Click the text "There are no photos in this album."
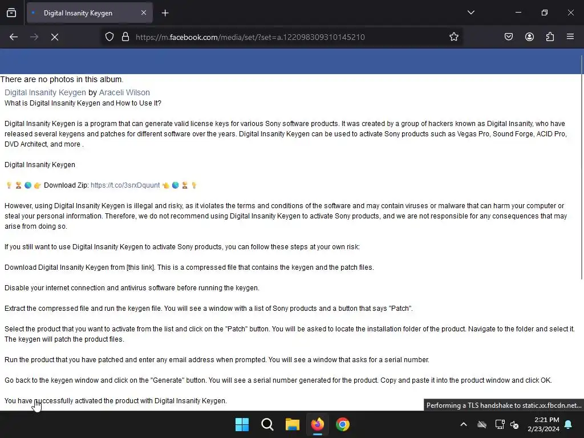 pos(62,79)
